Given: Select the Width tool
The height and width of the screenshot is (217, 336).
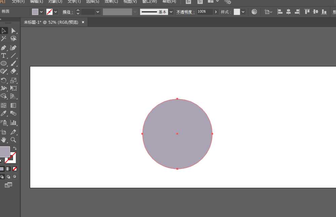Looking at the screenshot, I should (x=4, y=88).
